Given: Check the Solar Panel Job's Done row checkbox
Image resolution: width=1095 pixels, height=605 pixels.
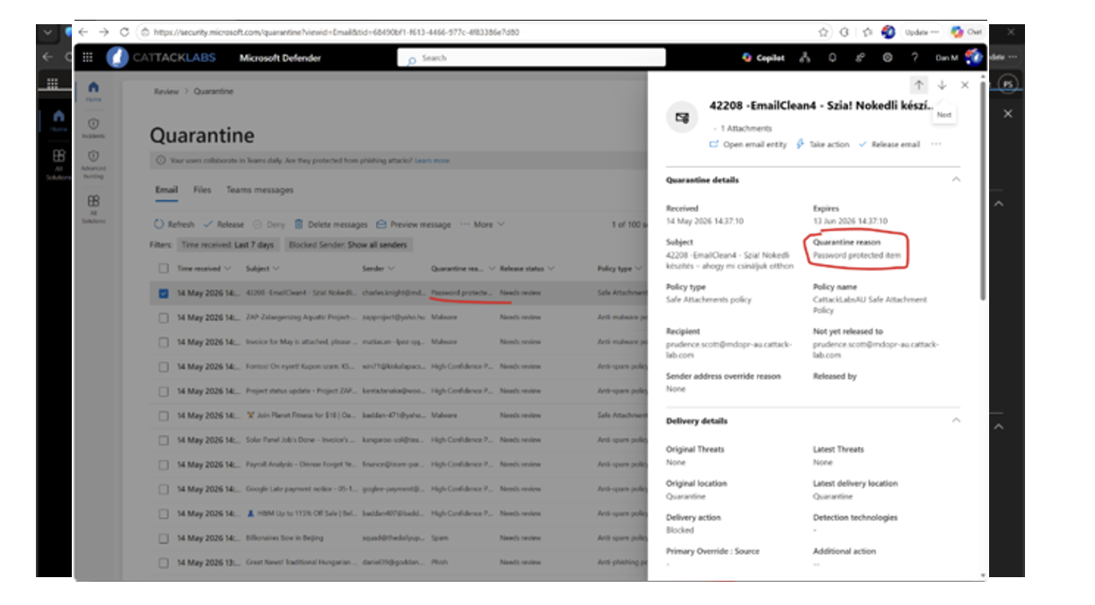Looking at the screenshot, I should pyautogui.click(x=163, y=440).
